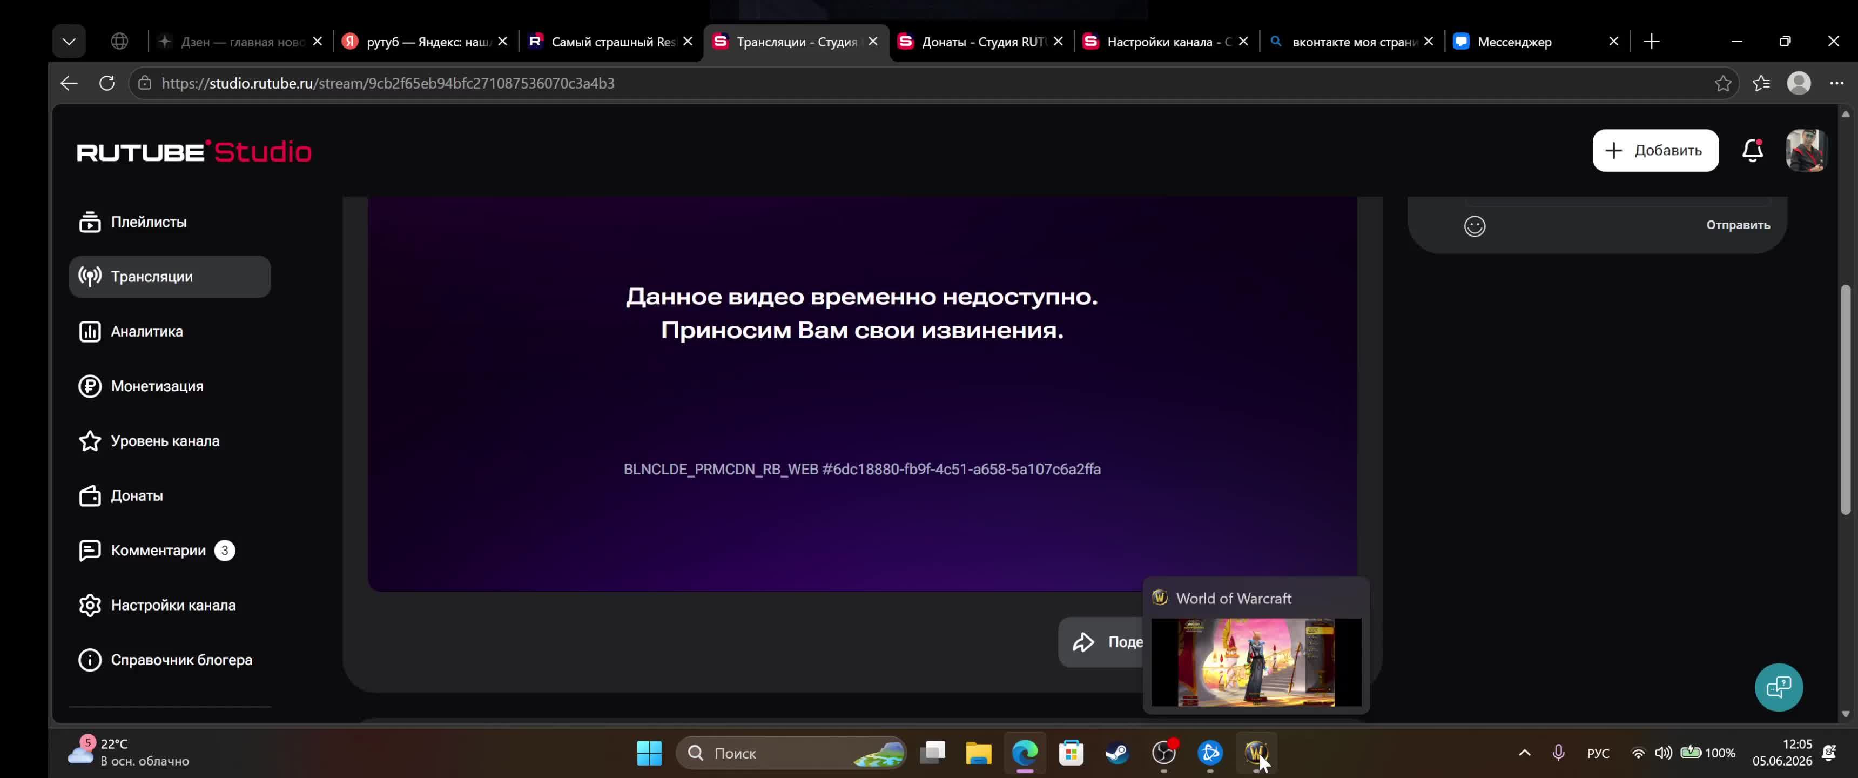Close the Мессенджер tab

coord(1613,41)
